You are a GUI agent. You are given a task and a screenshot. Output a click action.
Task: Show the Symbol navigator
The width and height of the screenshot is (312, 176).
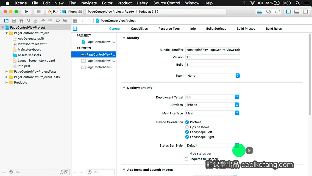(21, 21)
